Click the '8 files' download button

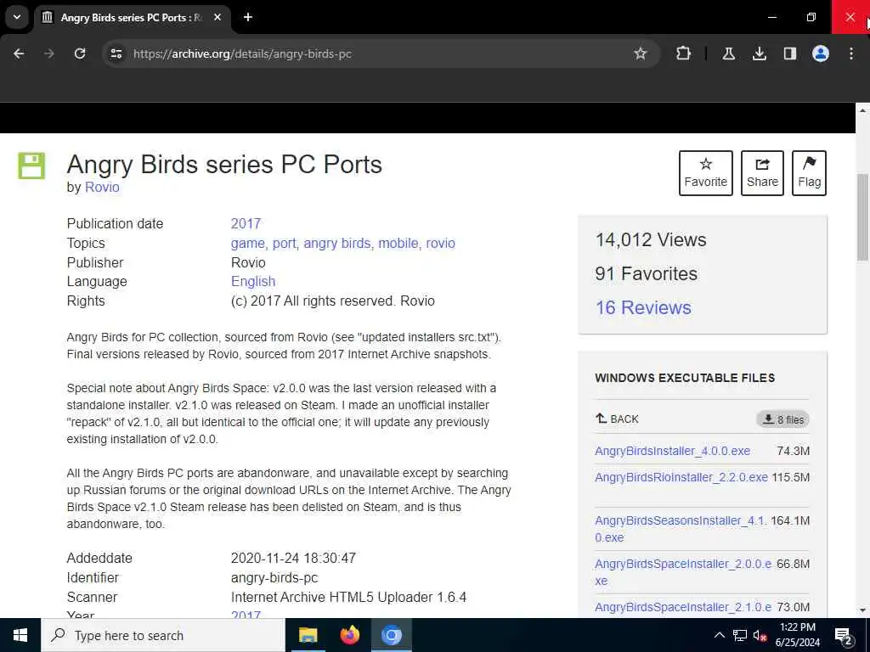pyautogui.click(x=782, y=419)
